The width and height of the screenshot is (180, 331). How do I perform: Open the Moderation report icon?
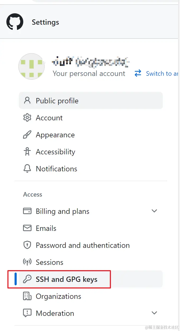tap(27, 313)
